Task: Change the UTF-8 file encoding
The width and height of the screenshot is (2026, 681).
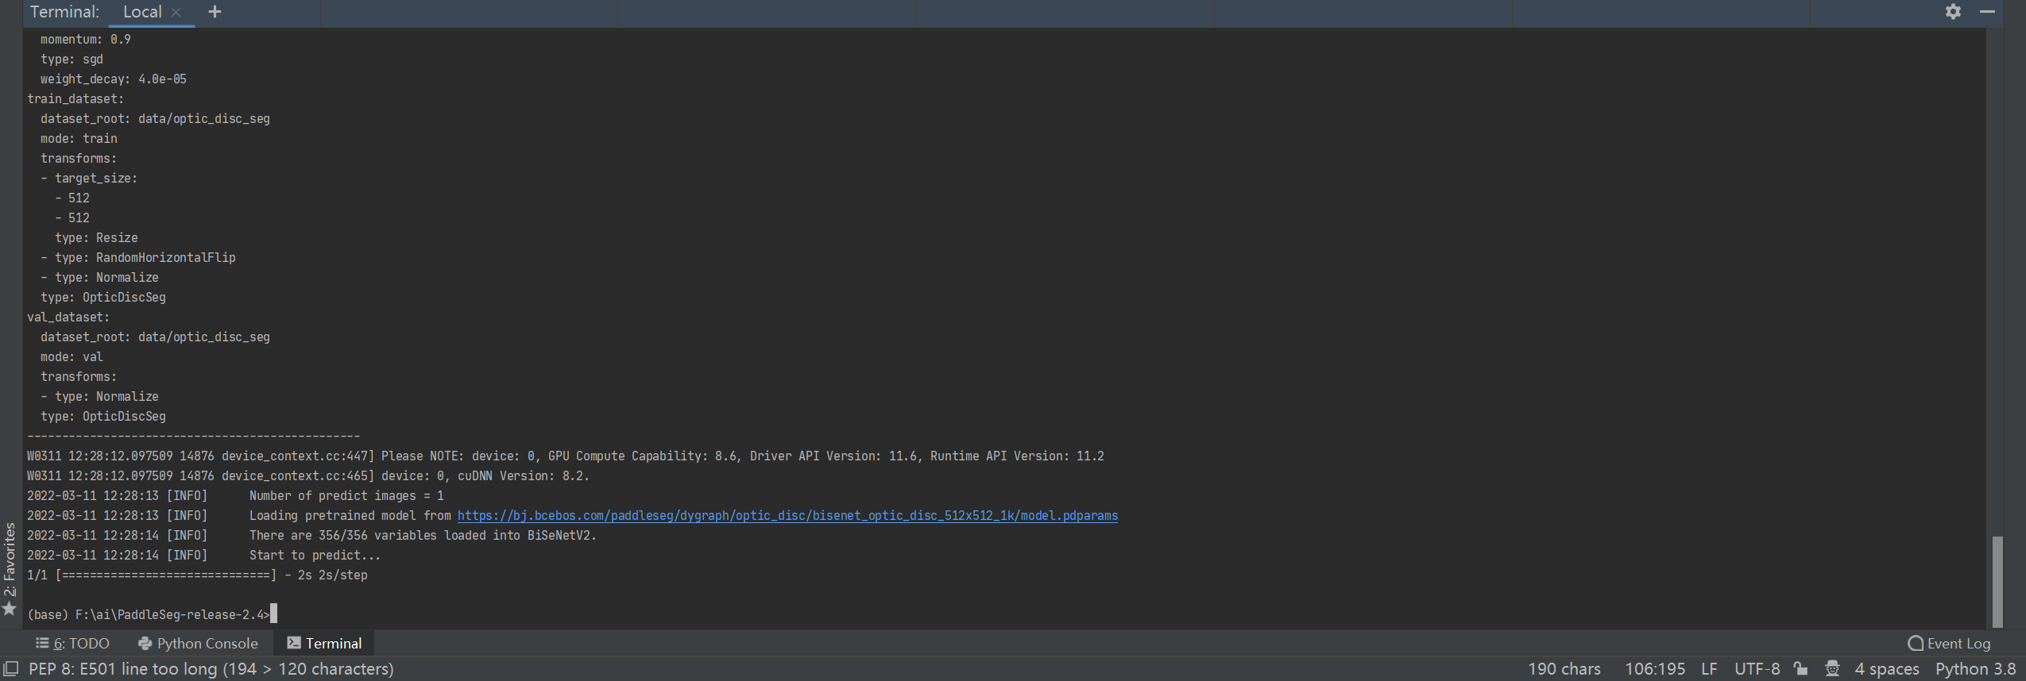Action: click(1757, 669)
